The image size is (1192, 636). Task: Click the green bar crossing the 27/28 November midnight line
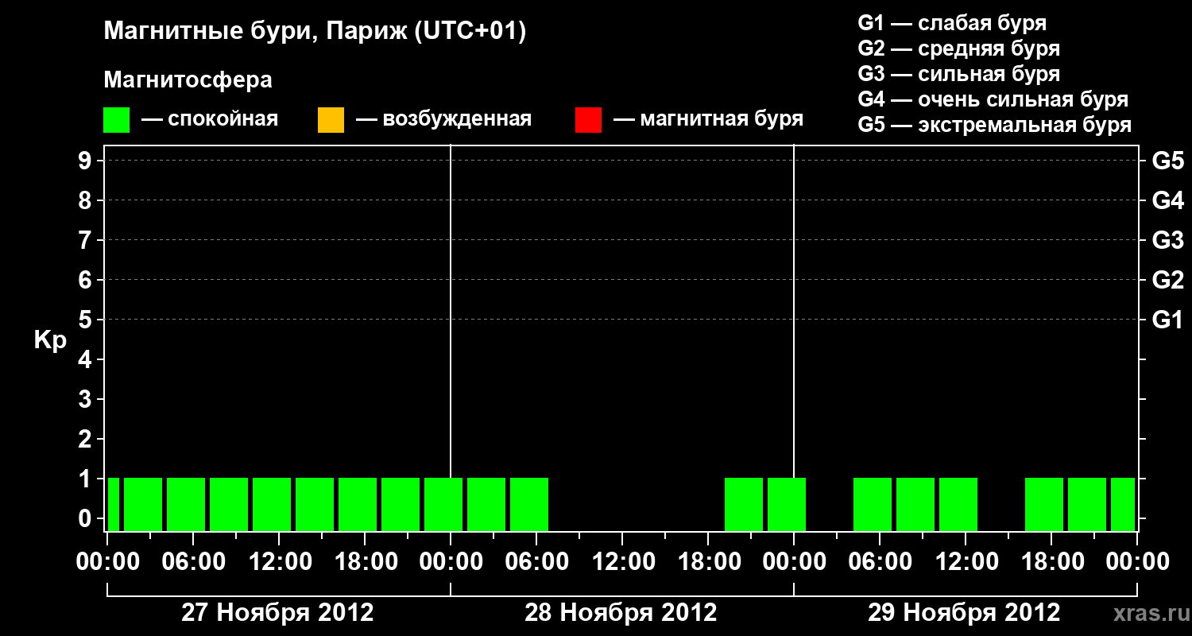[x=443, y=504]
